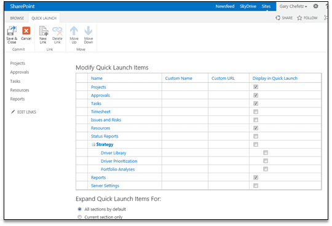Click the Custom URL column header
Screen dimensions: 332x226
coord(223,78)
